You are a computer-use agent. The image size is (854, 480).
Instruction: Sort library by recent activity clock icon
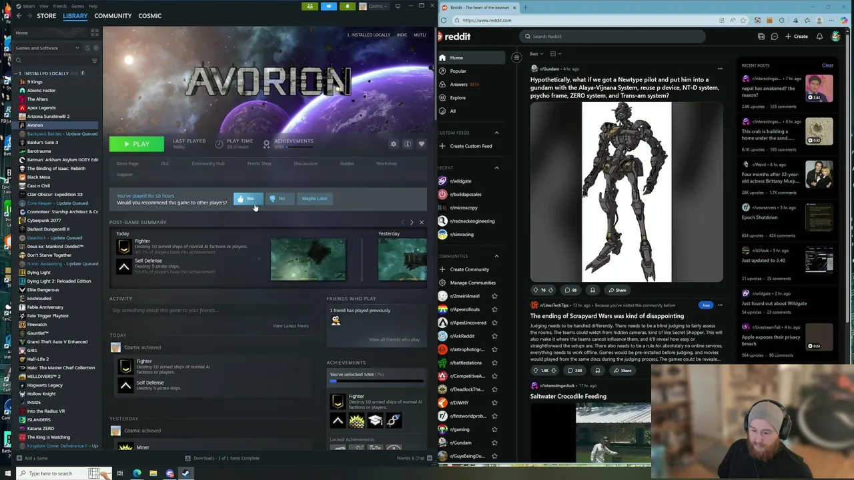click(87, 48)
